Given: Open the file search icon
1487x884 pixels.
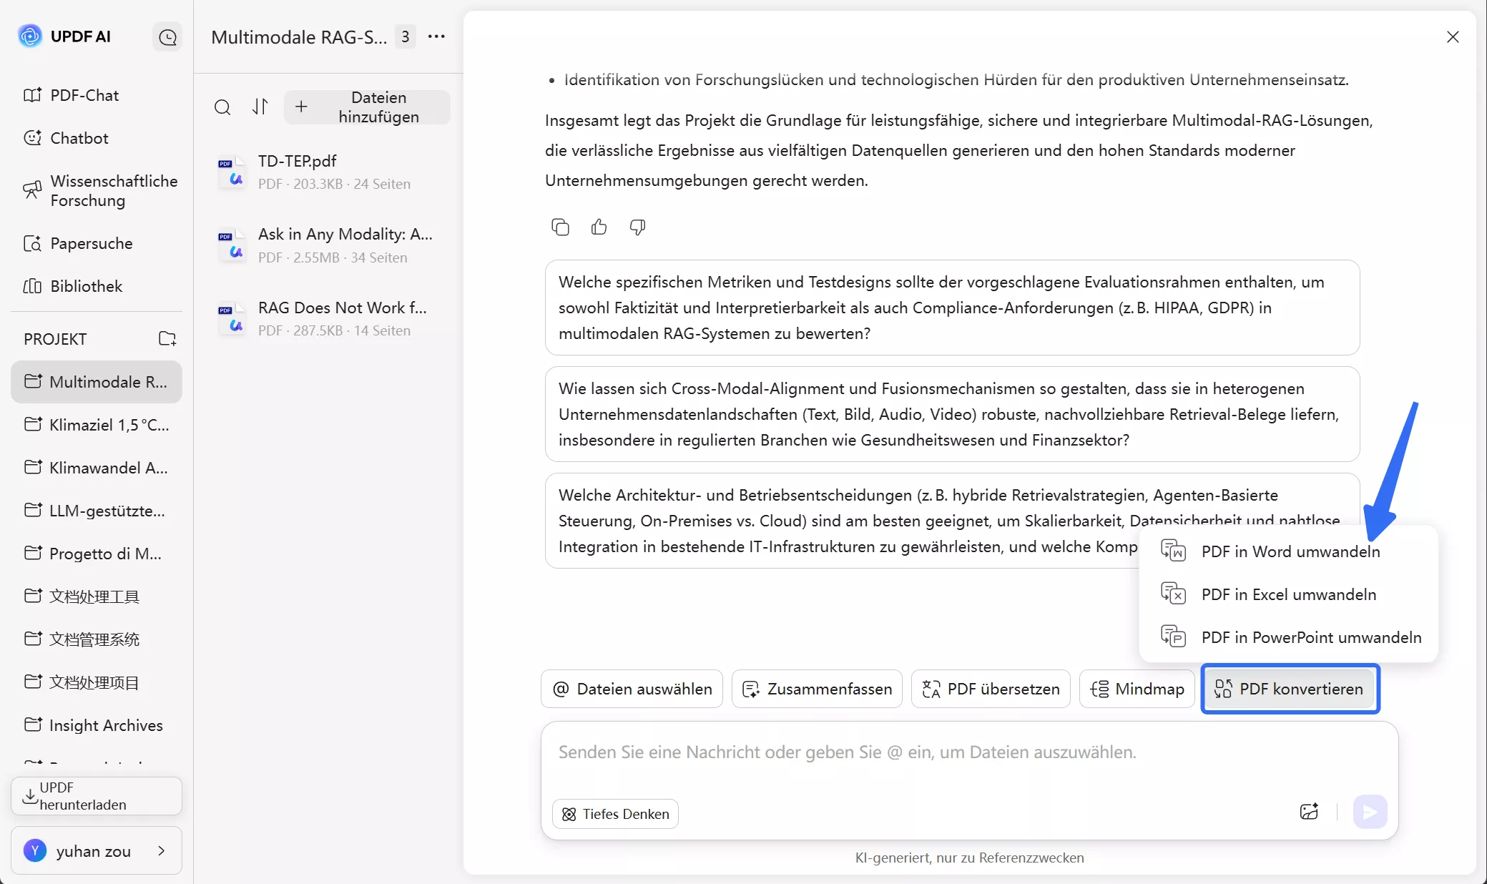Looking at the screenshot, I should [x=222, y=107].
